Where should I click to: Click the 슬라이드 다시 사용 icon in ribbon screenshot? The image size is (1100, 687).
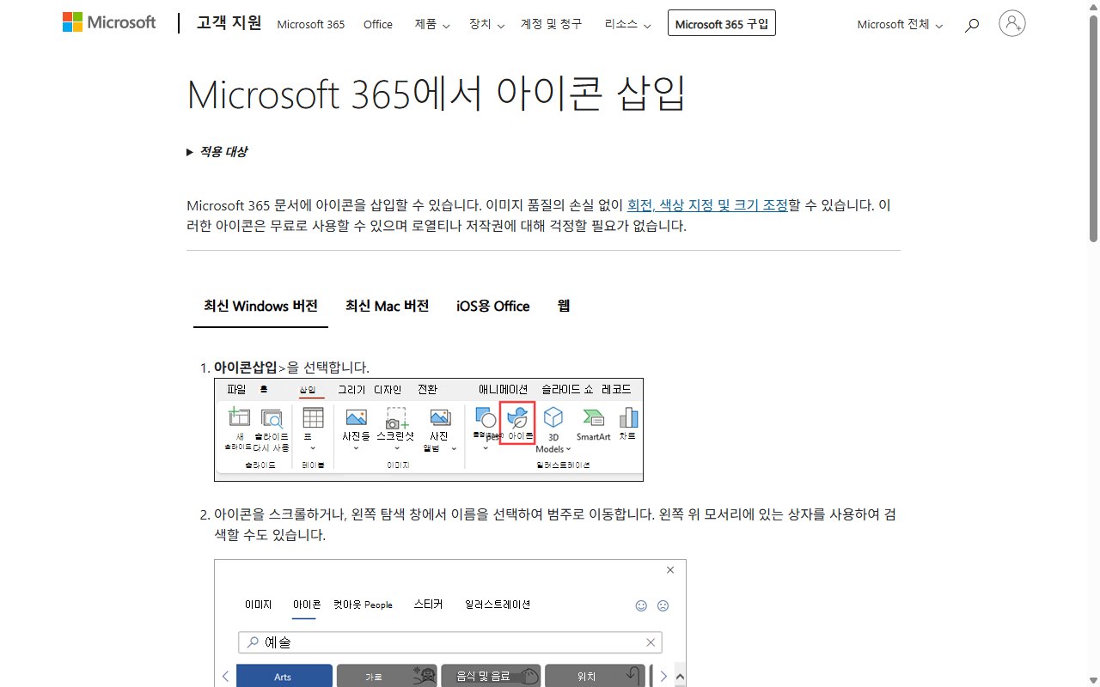coord(272,417)
